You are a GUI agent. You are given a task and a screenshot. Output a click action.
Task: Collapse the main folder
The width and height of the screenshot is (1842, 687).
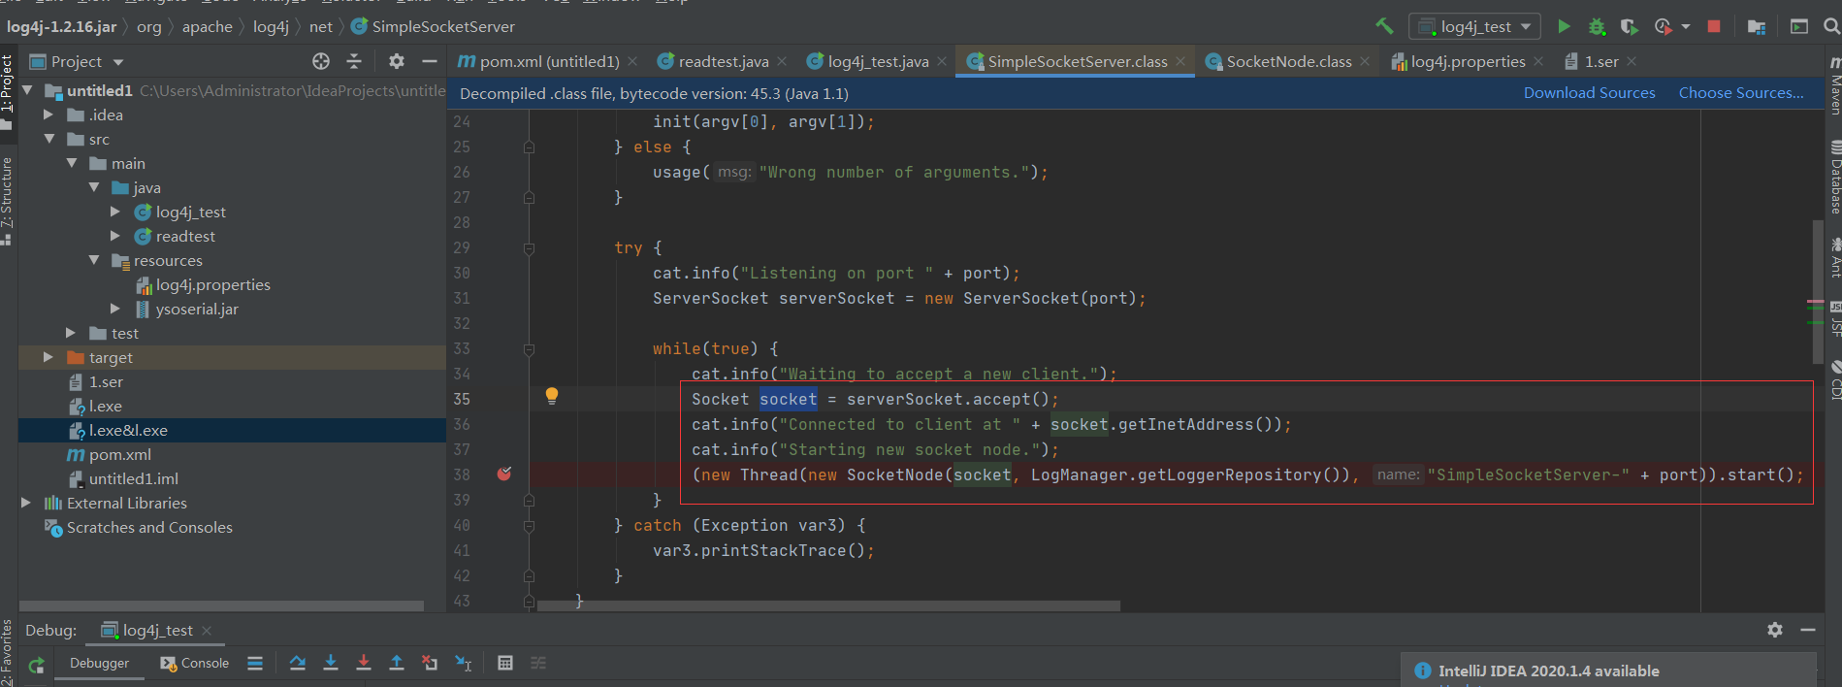pos(72,163)
